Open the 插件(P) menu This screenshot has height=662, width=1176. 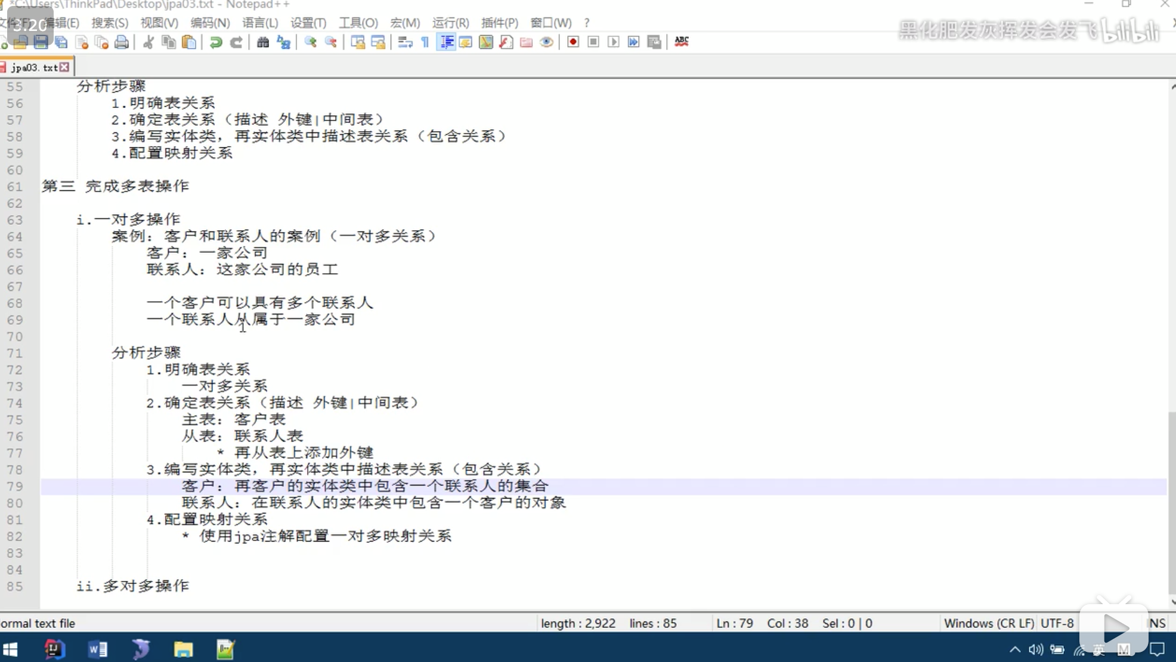click(x=499, y=23)
